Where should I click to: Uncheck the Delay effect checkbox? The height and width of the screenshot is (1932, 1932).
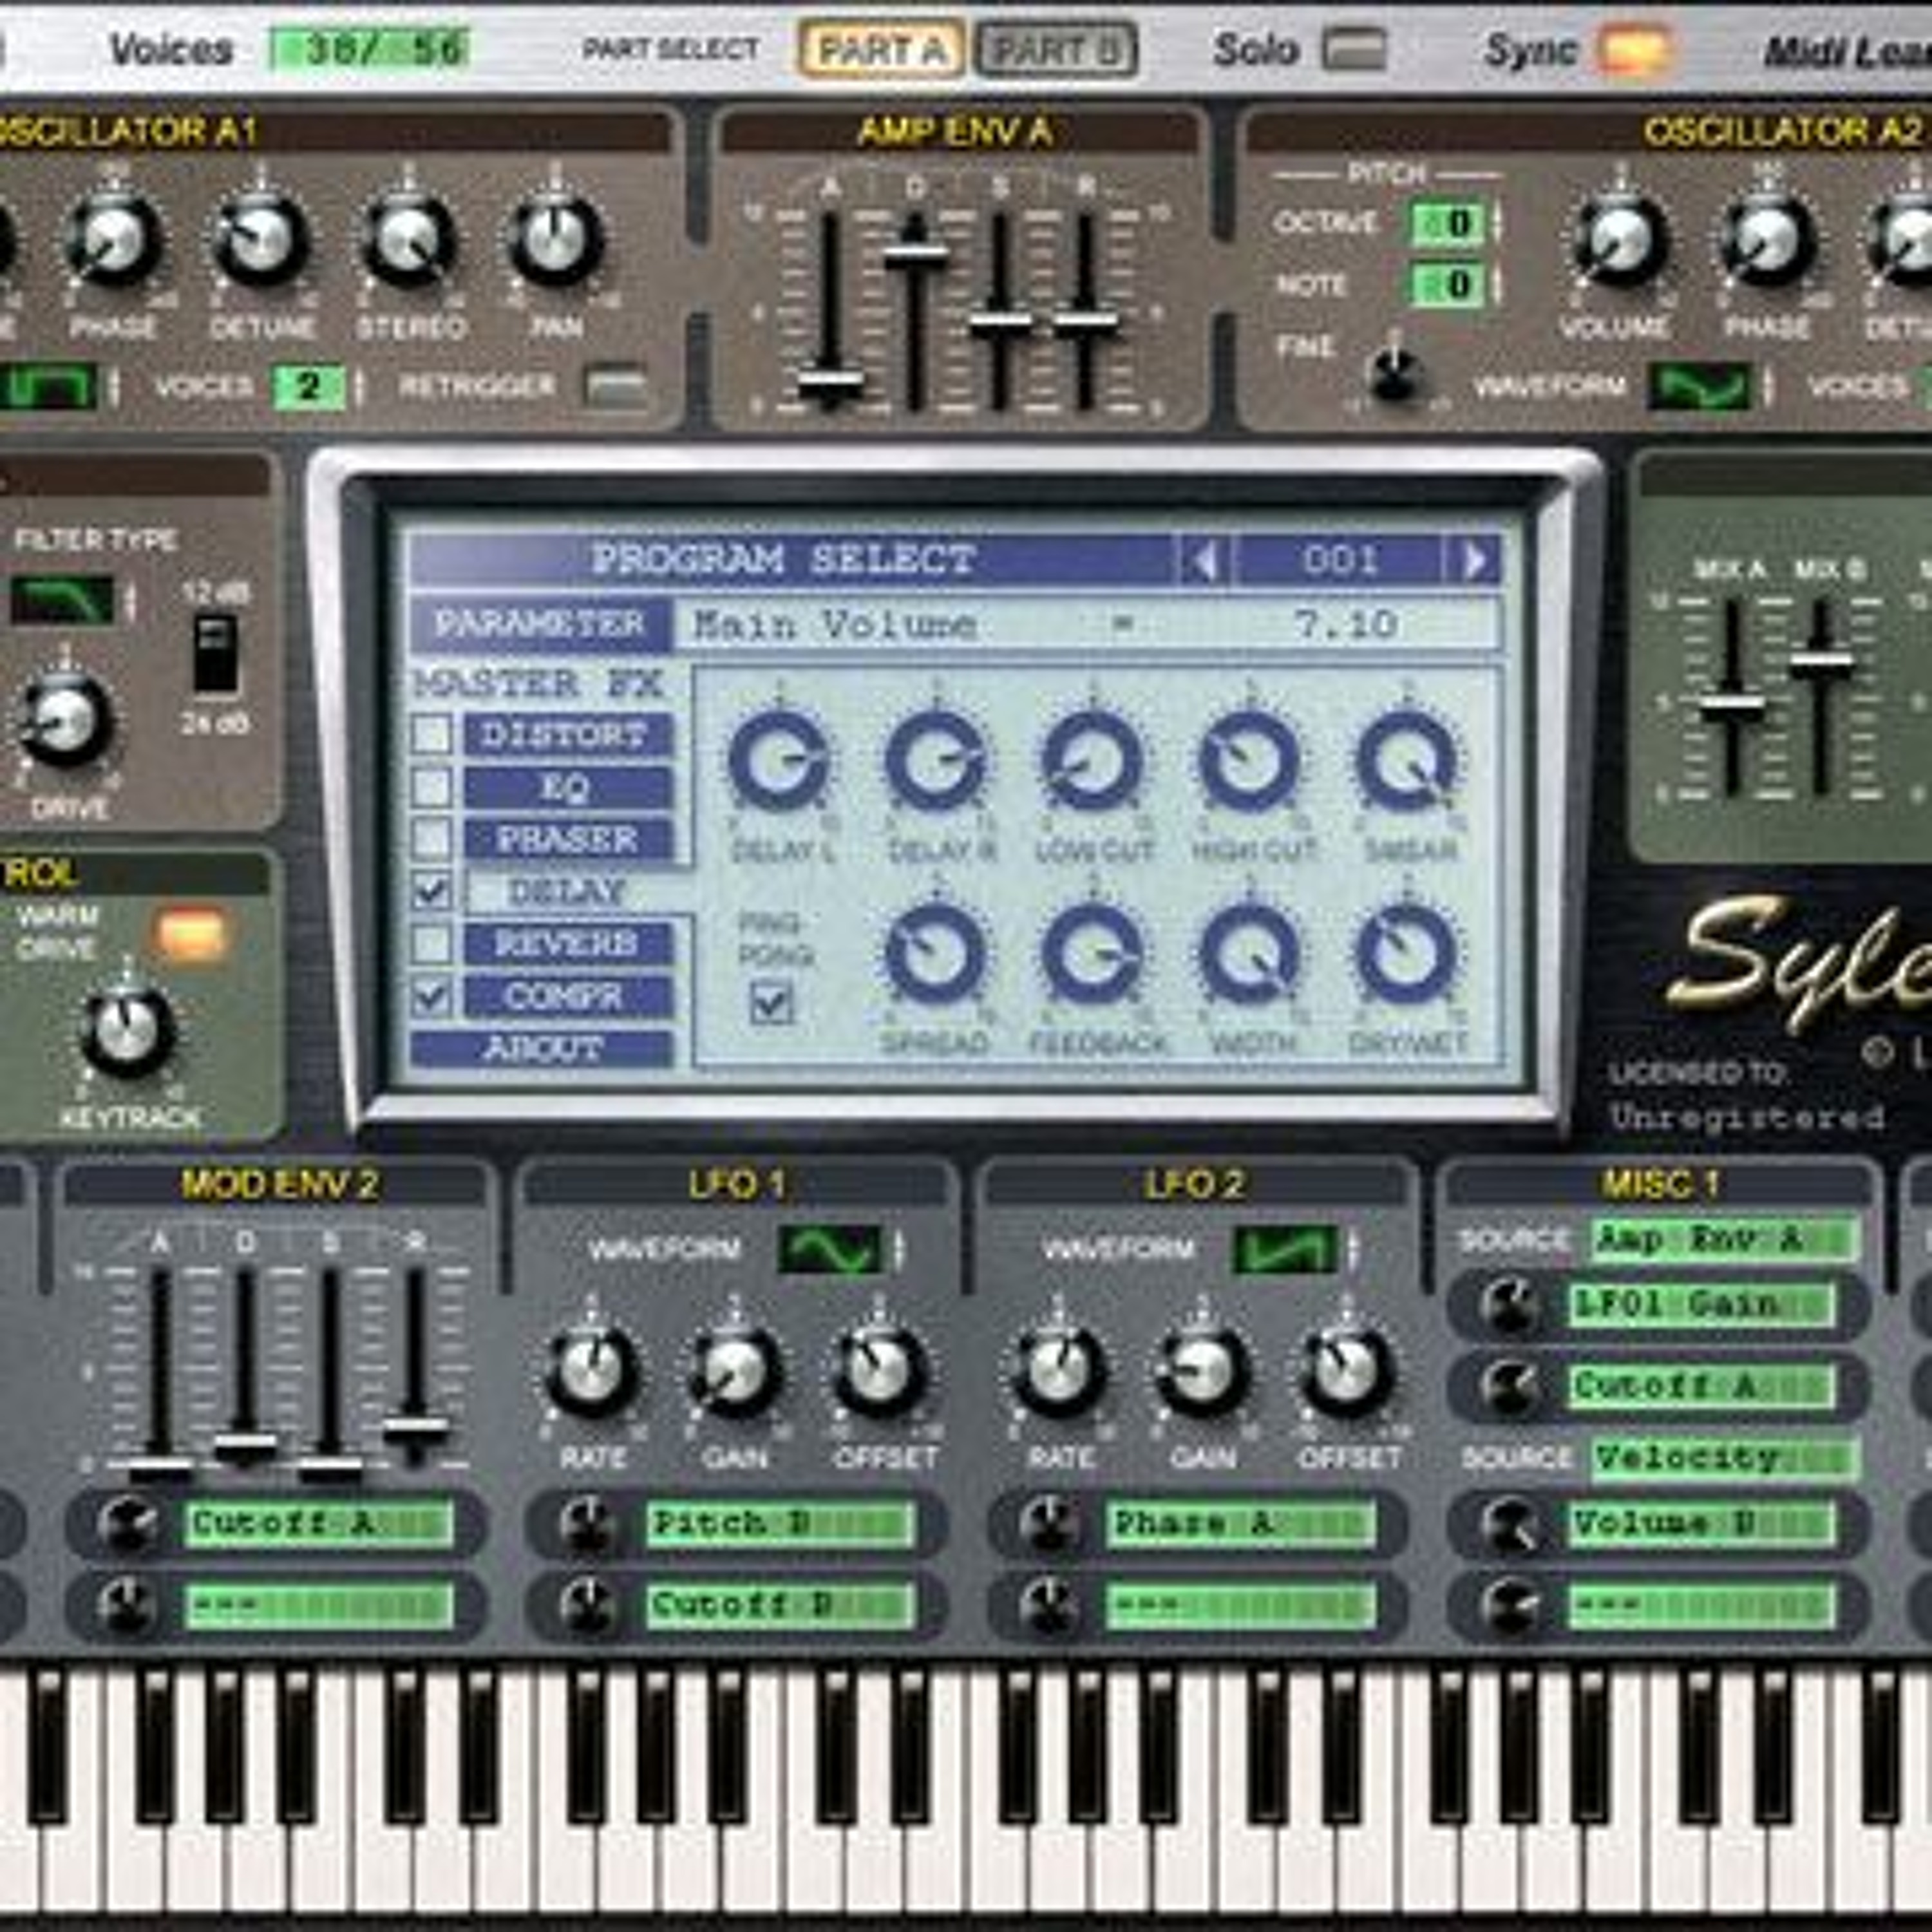[432, 891]
